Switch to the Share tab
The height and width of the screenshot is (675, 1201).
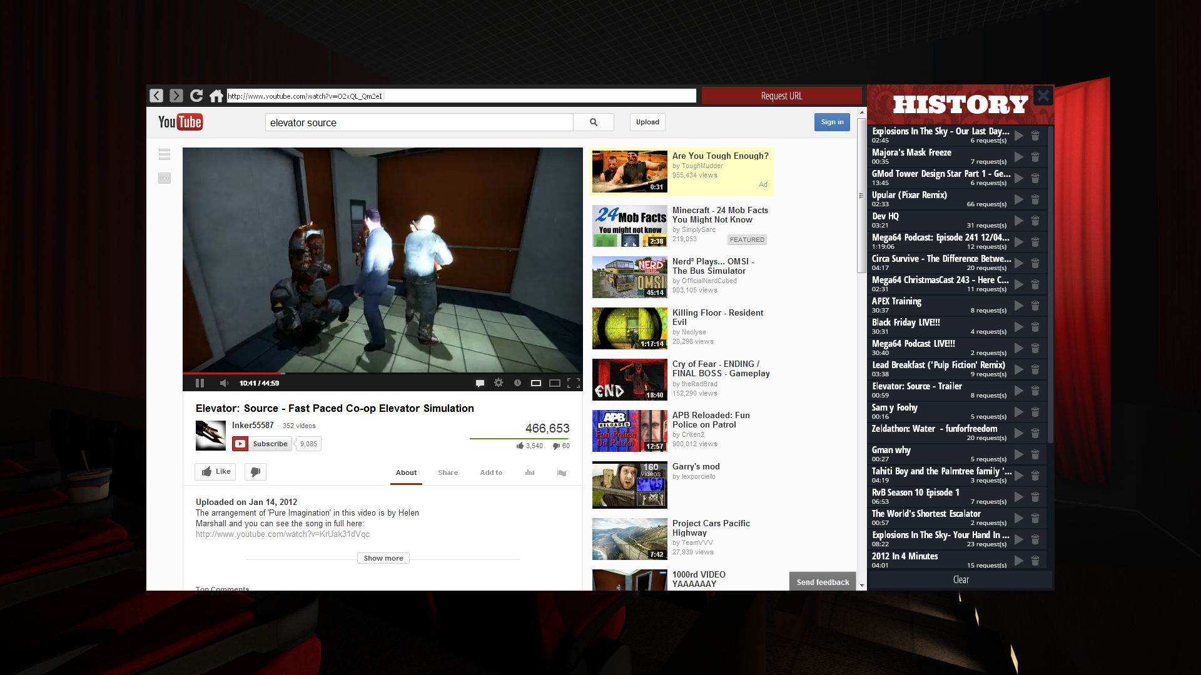pyautogui.click(x=448, y=472)
